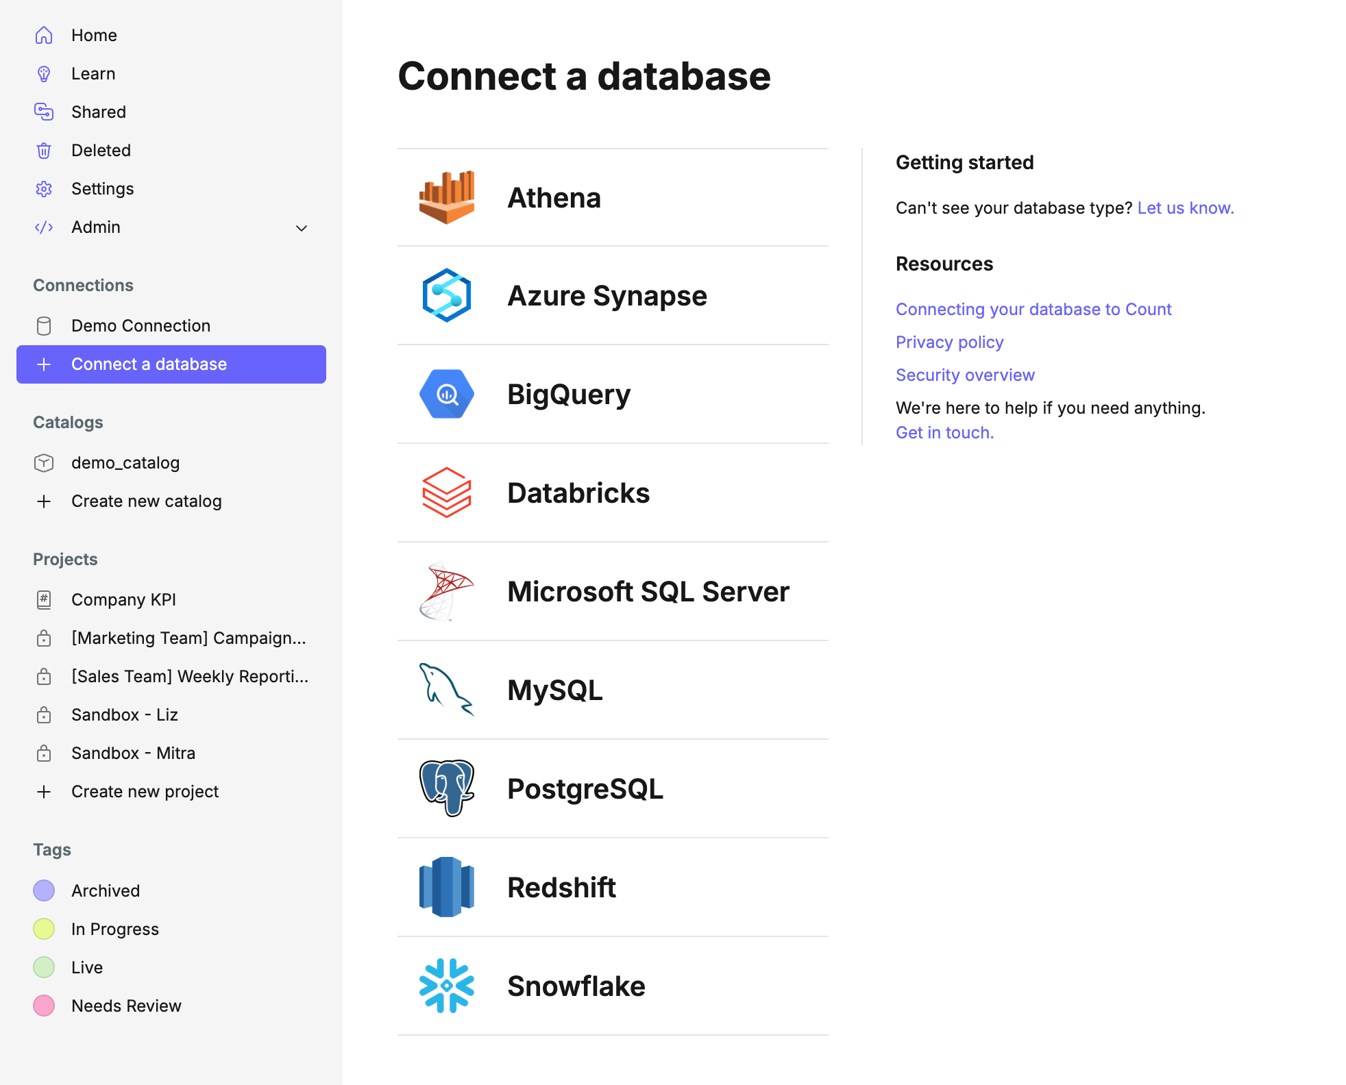Click the Snowflake logo icon

point(446,986)
